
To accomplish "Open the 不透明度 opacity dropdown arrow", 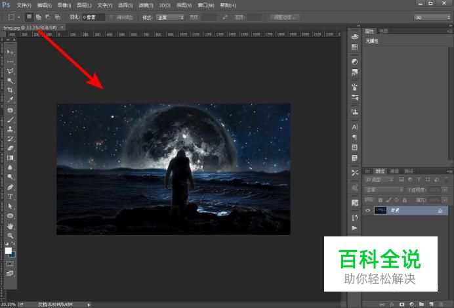I will click(445, 190).
